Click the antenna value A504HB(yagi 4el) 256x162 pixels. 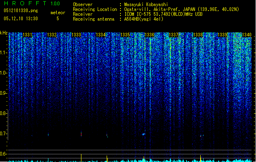(144, 19)
